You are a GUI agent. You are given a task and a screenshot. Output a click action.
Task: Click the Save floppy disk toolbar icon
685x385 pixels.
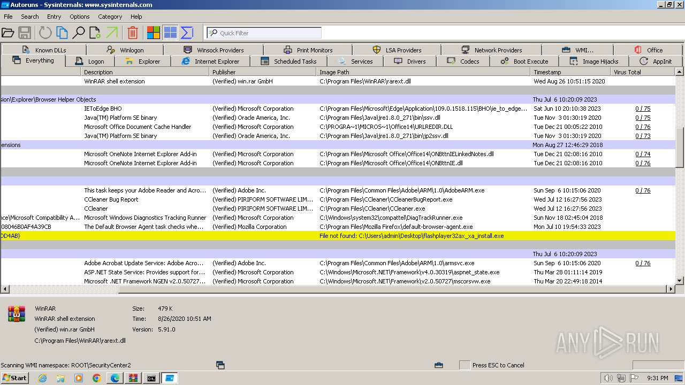[x=25, y=33]
